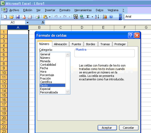The height and width of the screenshot is (133, 151).
Task: Open the Ventana menu
Action: (x=113, y=10)
